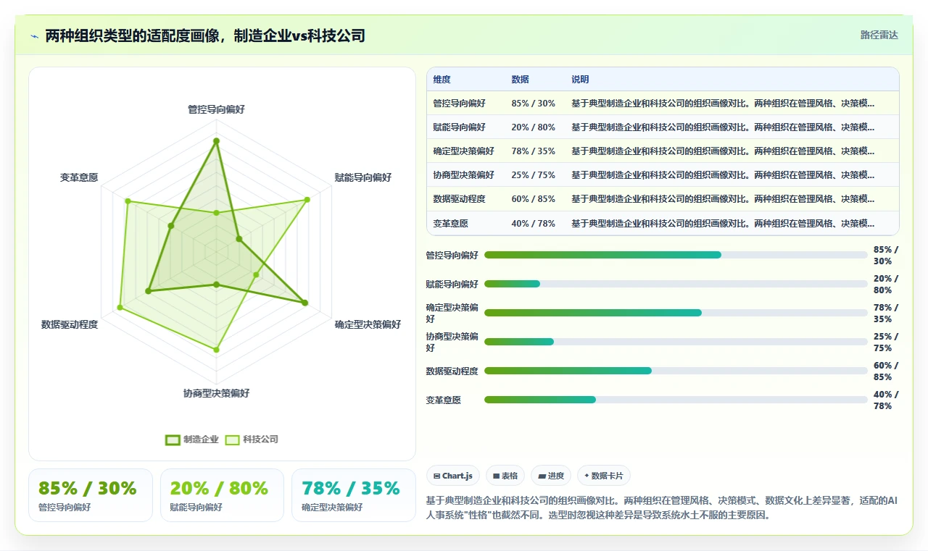Viewport: 928px width, 551px height.
Task: Click radar axis label 数据驱动程度
Action: click(x=70, y=324)
